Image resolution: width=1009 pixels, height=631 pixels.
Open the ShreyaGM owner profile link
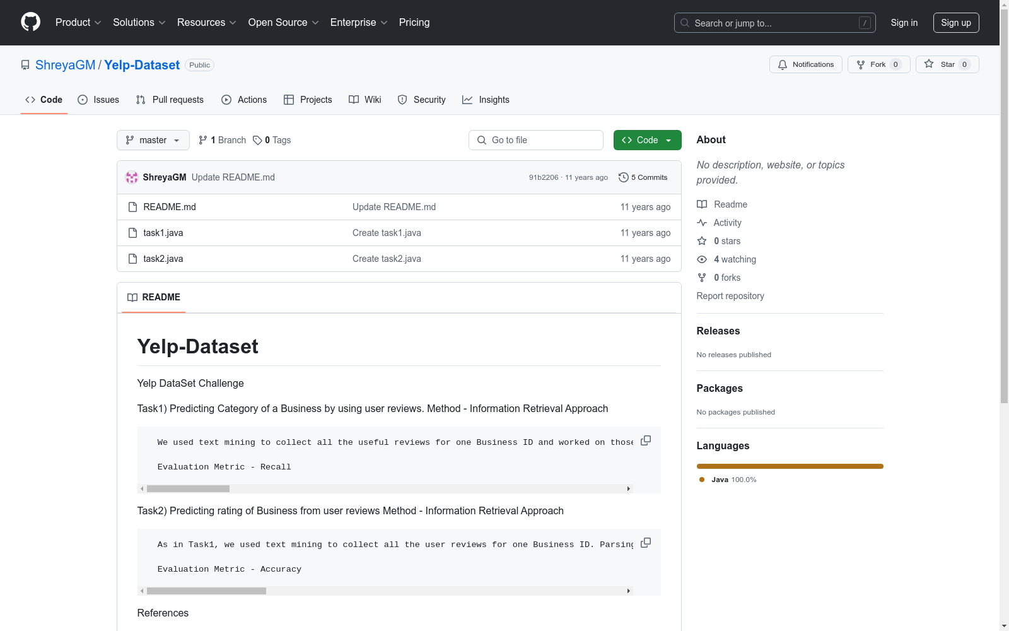tap(66, 65)
